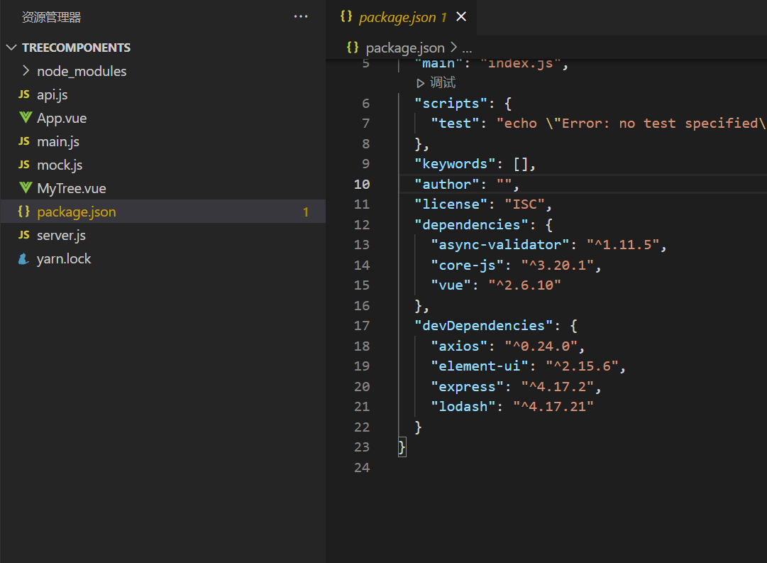Select package.json in the explorer
The image size is (767, 563).
point(77,212)
